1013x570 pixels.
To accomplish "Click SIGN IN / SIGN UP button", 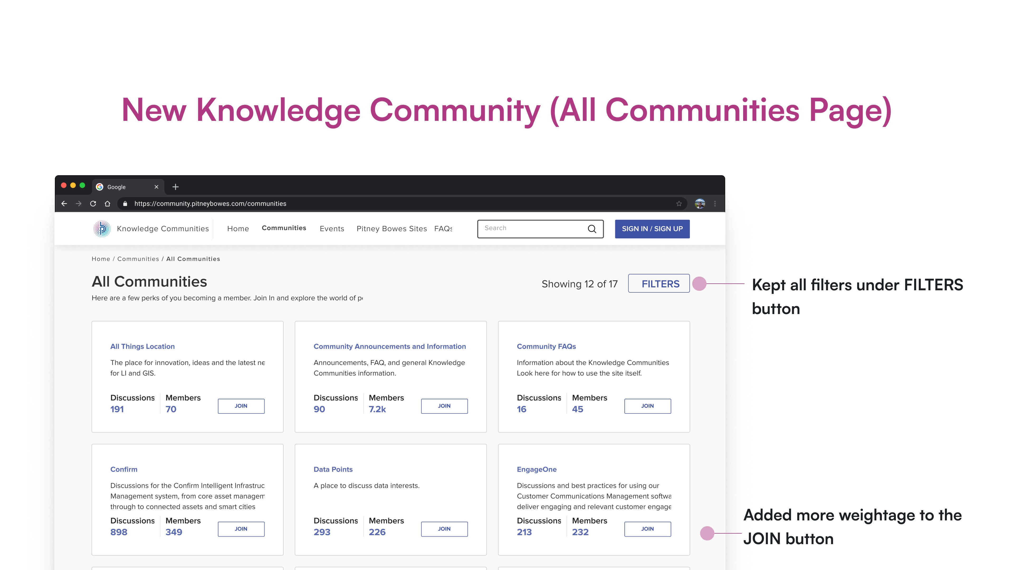I will click(x=652, y=229).
